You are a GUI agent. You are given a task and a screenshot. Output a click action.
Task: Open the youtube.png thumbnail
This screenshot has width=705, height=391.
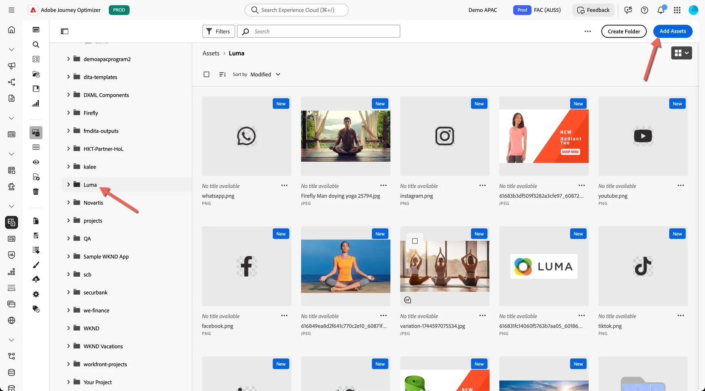click(643, 136)
